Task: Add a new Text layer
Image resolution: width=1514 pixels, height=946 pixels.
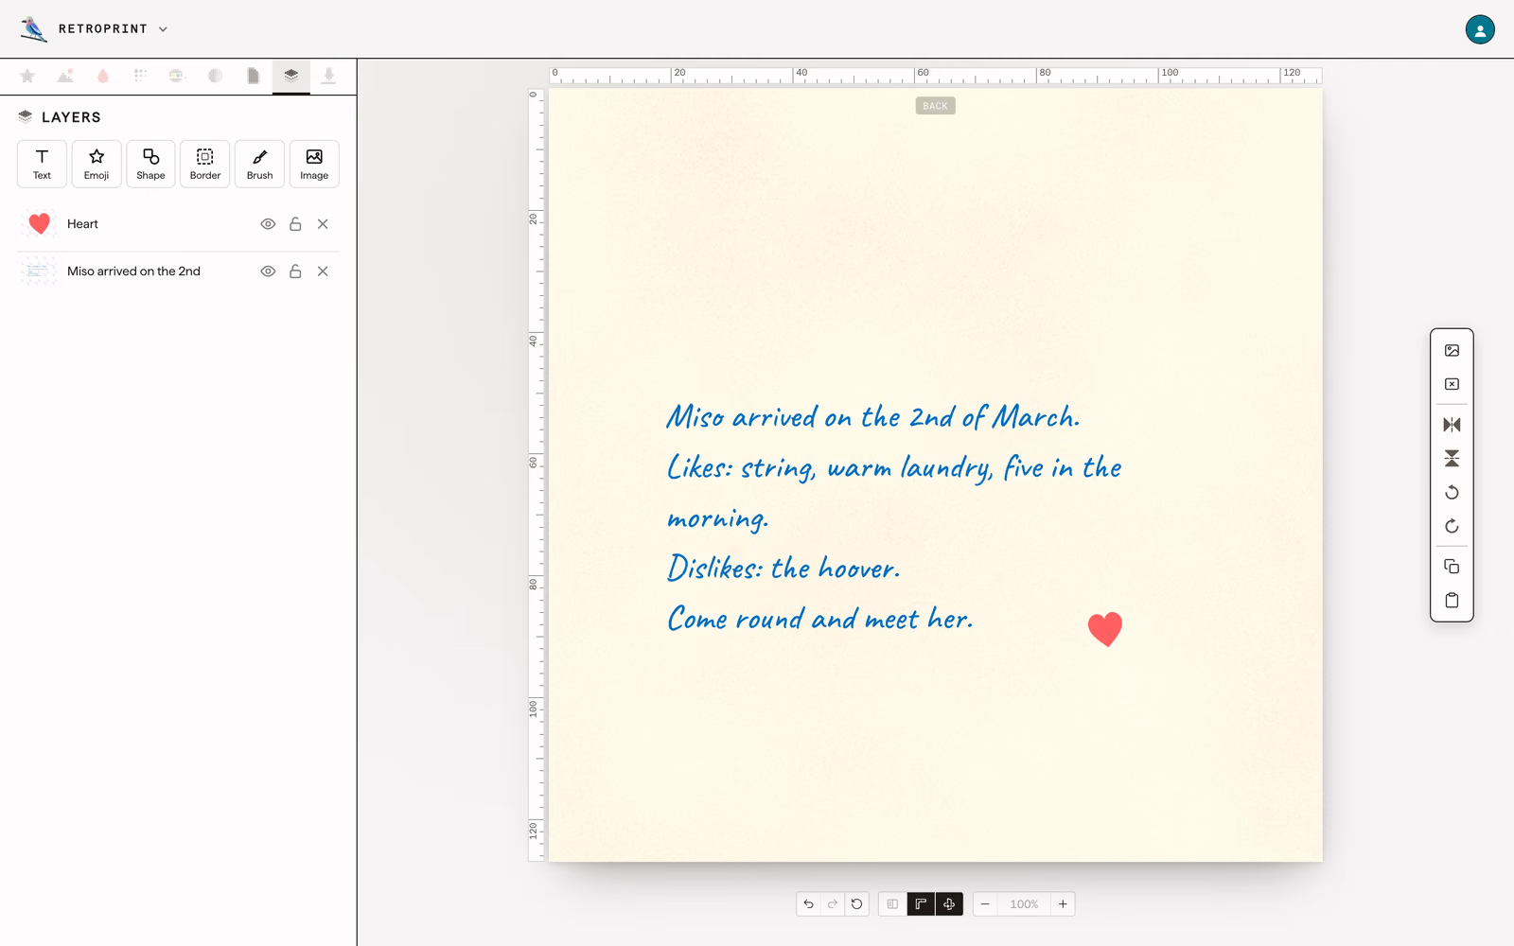Action: (42, 164)
